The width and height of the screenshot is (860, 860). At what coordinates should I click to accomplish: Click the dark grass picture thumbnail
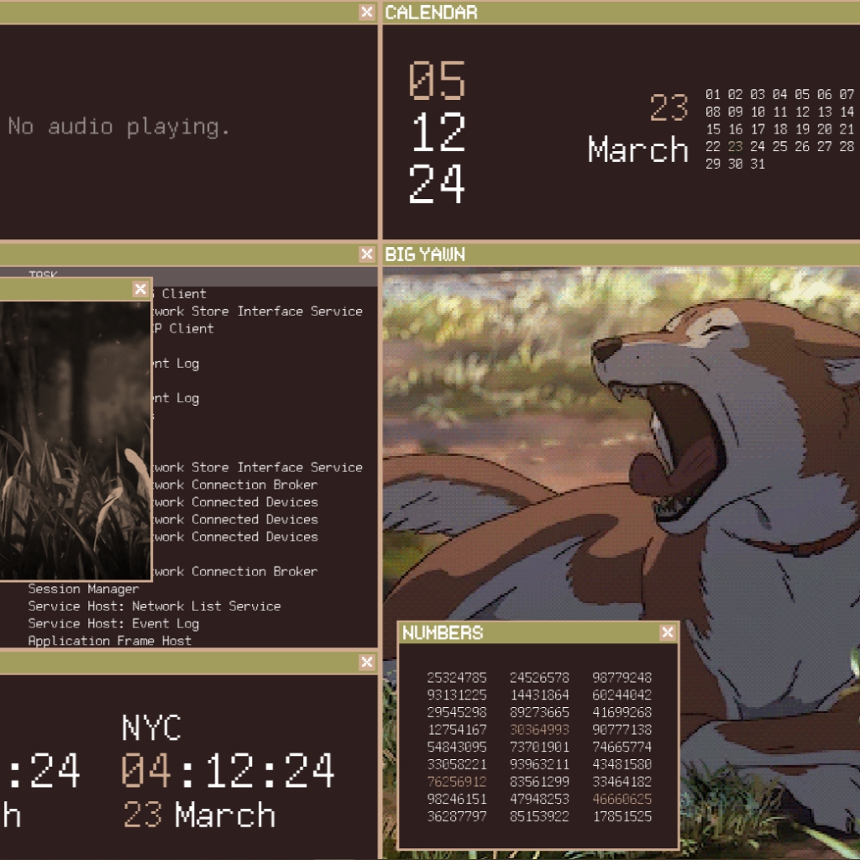click(75, 440)
